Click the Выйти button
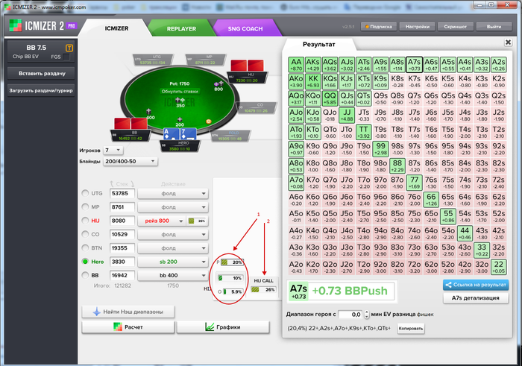Image resolution: width=522 pixels, height=366 pixels. tap(494, 27)
